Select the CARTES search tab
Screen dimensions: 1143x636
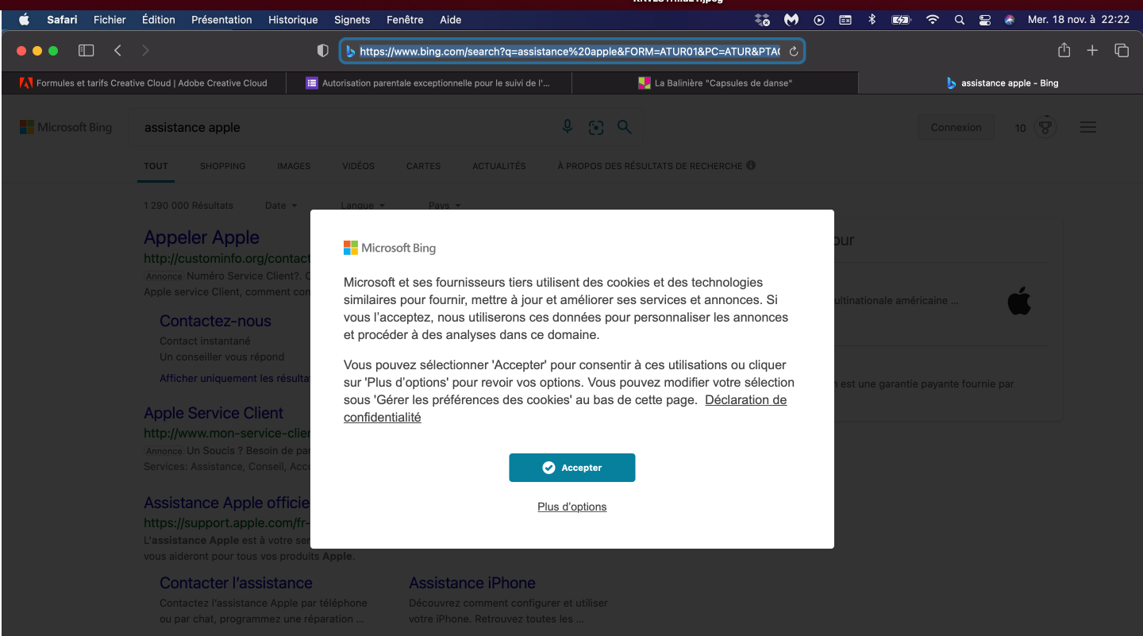423,166
